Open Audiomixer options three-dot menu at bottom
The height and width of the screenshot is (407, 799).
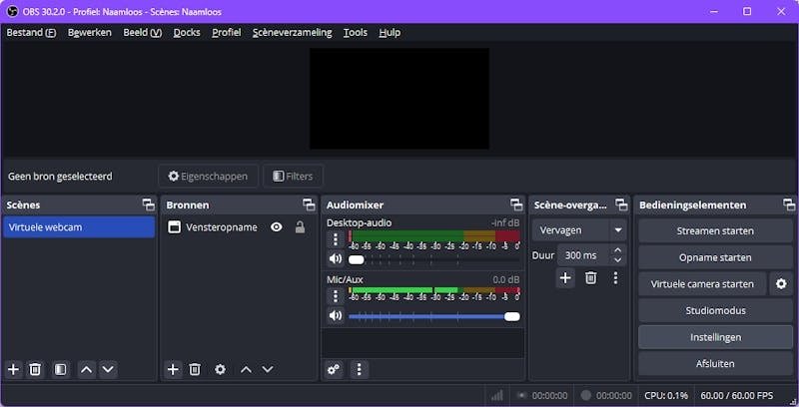(360, 369)
